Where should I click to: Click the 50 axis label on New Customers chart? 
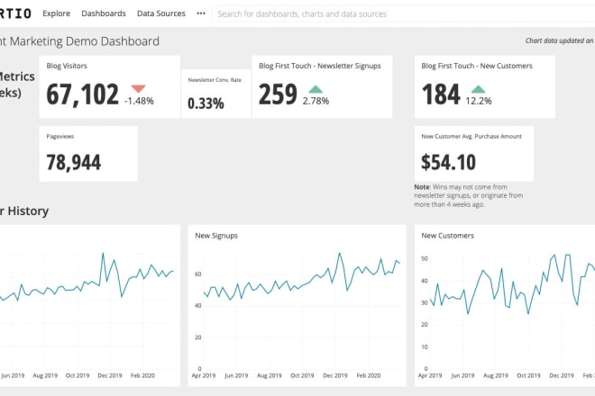click(425, 259)
